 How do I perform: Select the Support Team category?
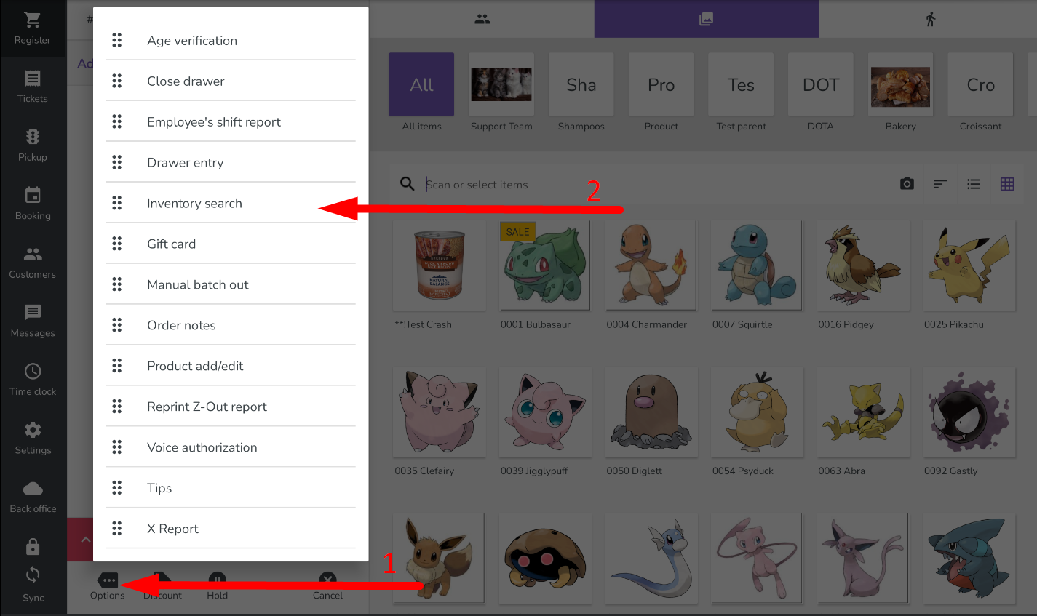[501, 92]
